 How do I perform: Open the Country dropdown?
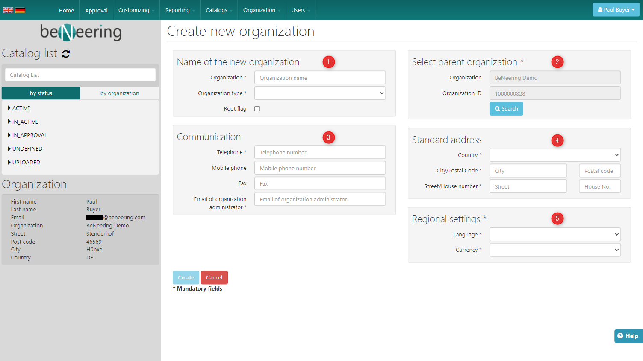click(555, 155)
